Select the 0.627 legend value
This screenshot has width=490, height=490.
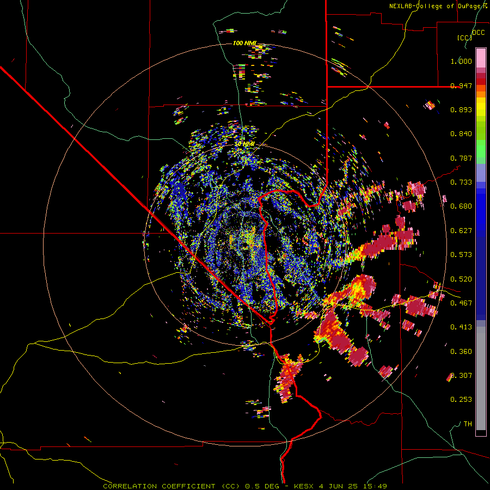coord(461,231)
